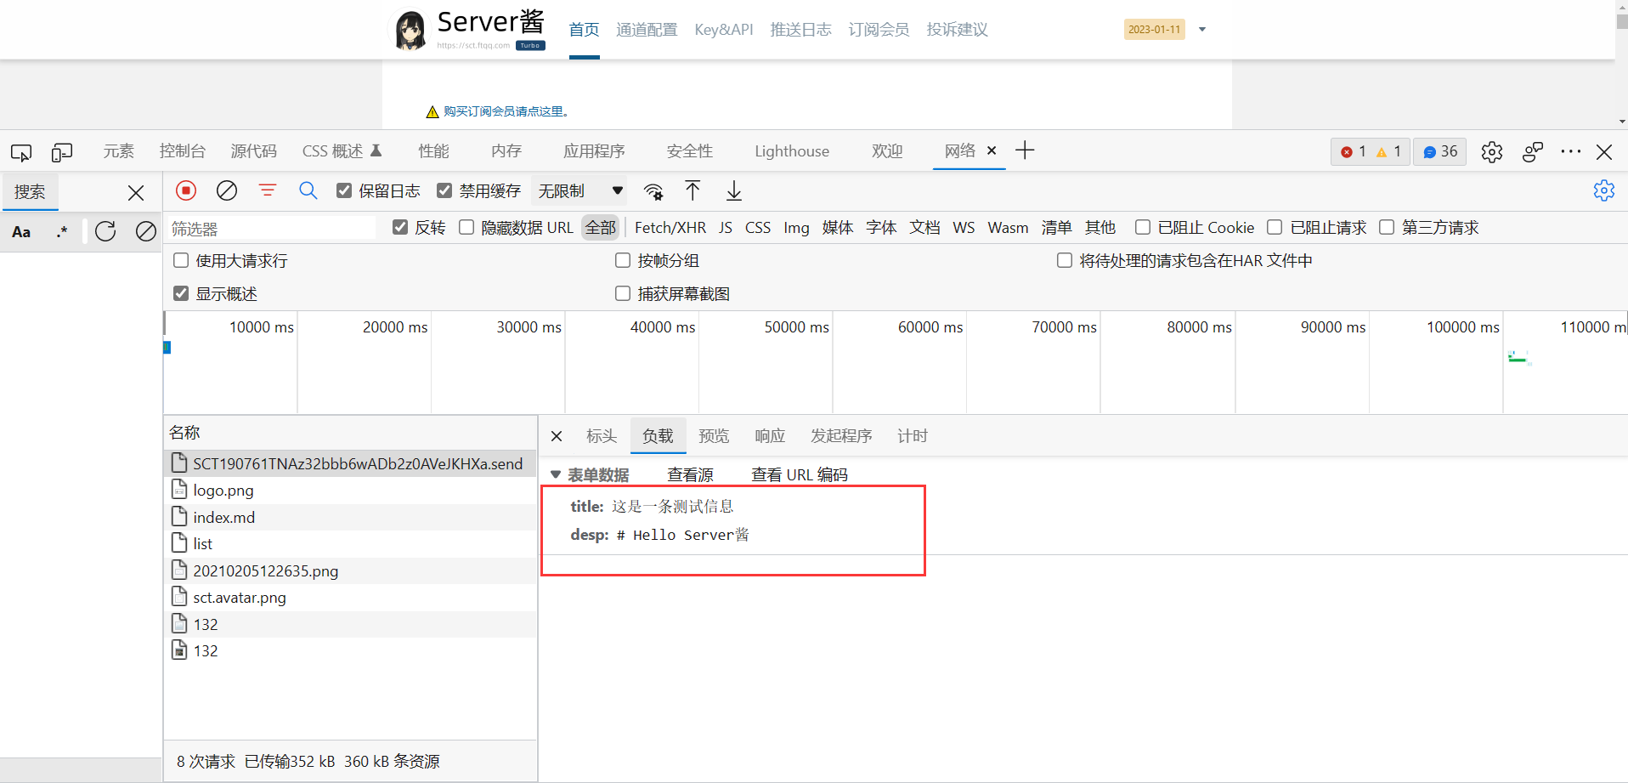Clear the network log icon
Screen dimensions: 1628x783
click(x=227, y=190)
